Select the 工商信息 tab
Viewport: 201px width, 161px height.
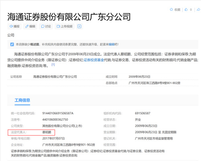(x=22, y=100)
